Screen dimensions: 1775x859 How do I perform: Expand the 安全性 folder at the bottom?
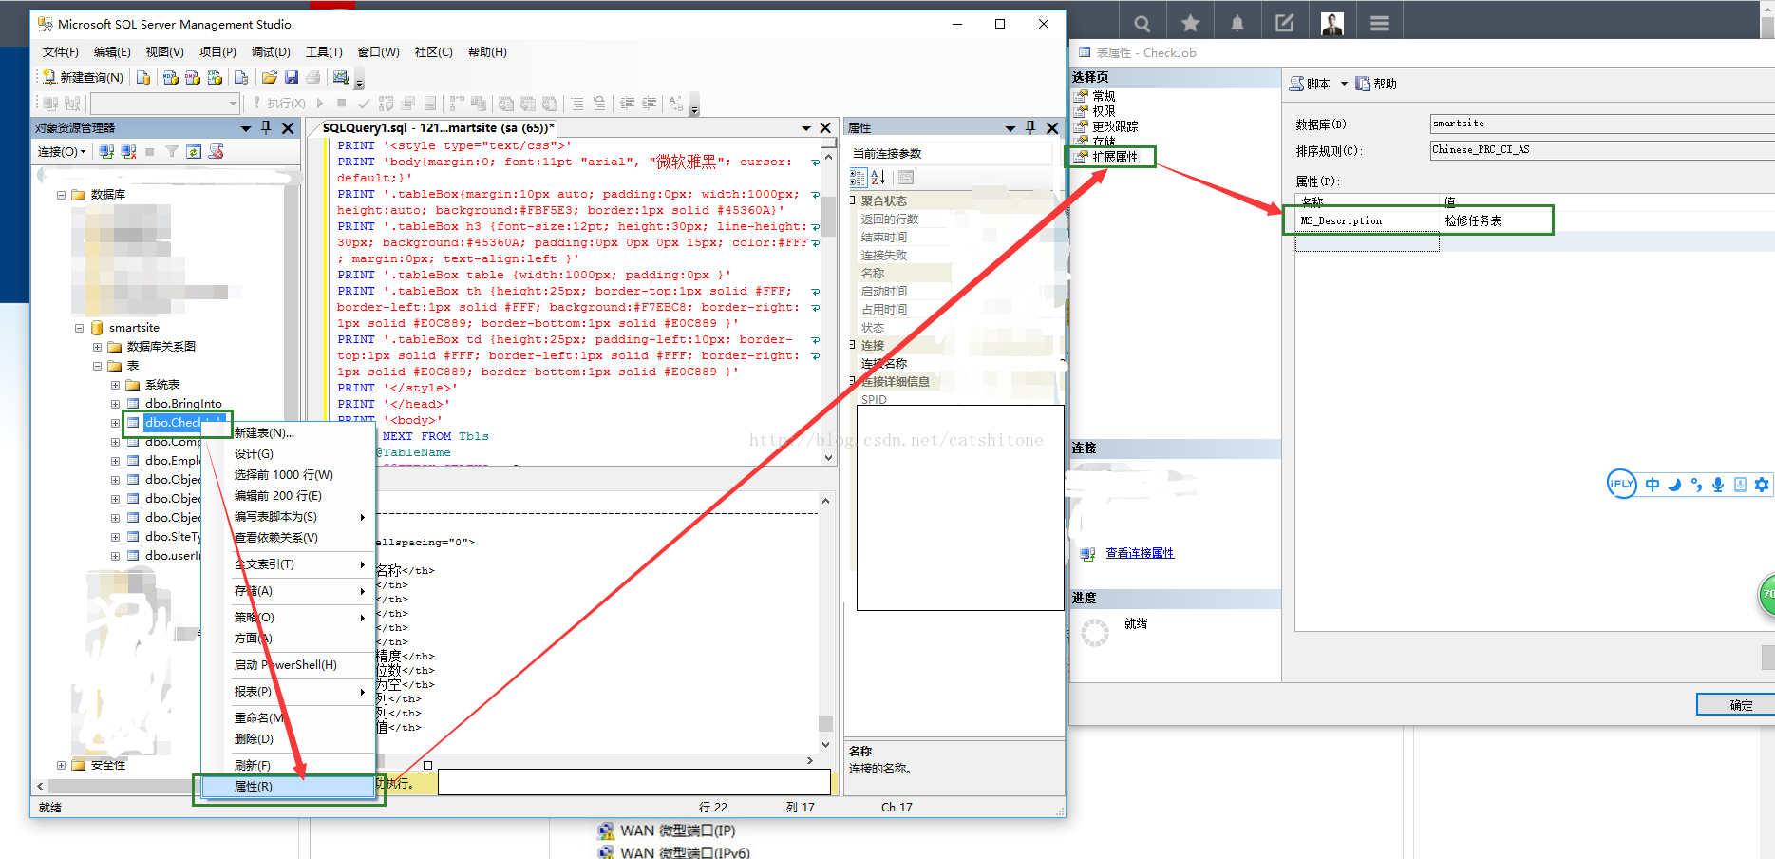62,765
